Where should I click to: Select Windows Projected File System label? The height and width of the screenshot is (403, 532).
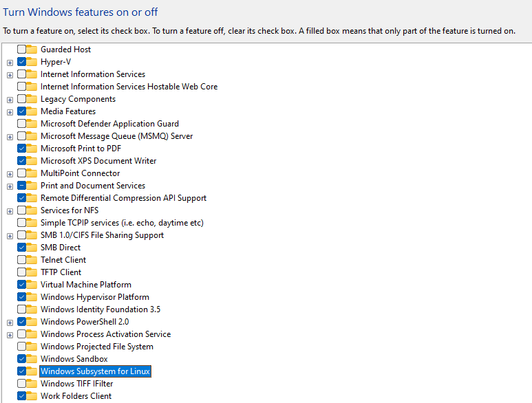[97, 347]
